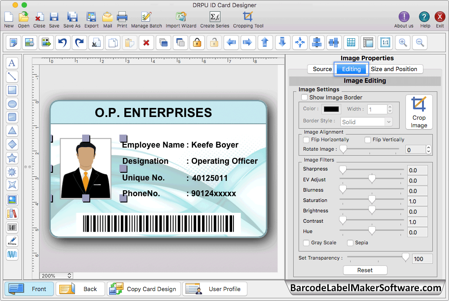Select the Ellipse shape tool
The height and width of the screenshot is (301, 449).
pyautogui.click(x=12, y=104)
